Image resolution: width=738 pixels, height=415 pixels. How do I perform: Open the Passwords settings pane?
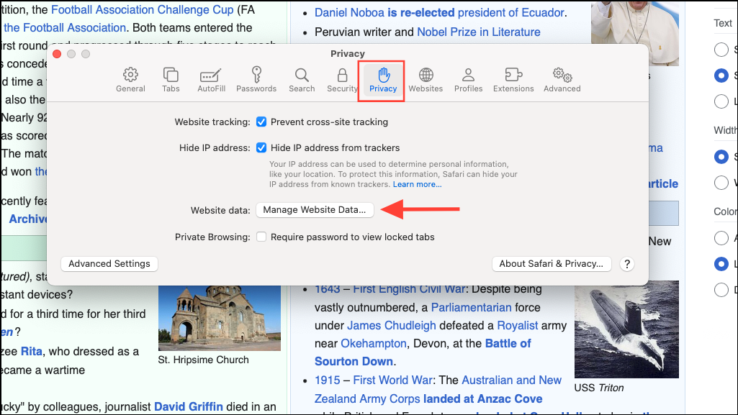(256, 80)
